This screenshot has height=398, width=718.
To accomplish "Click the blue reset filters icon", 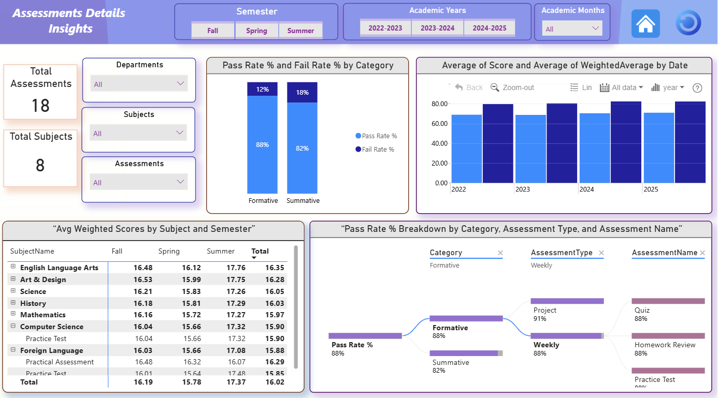I will pos(688,23).
